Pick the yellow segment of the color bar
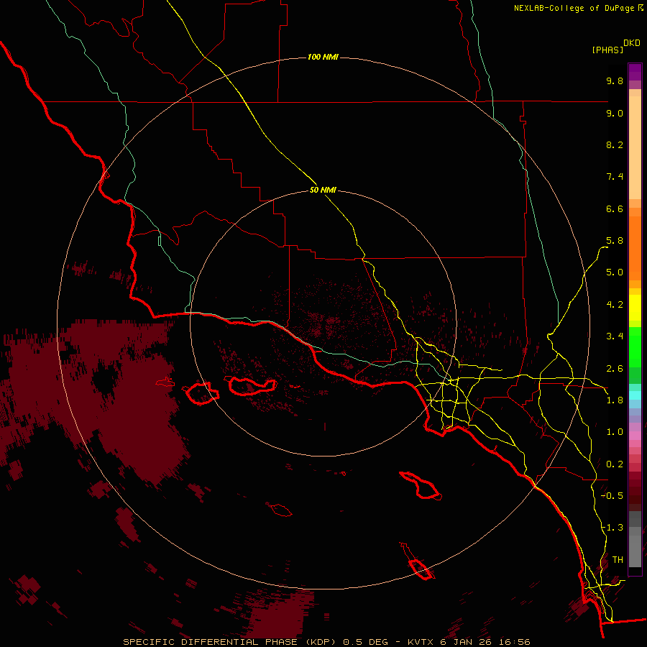Viewport: 647px width, 647px height. coord(635,308)
